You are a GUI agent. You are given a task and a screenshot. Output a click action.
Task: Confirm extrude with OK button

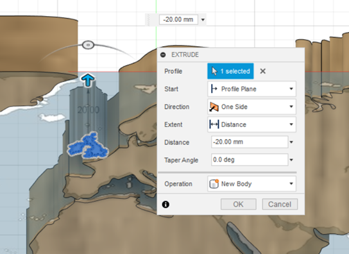coord(239,204)
